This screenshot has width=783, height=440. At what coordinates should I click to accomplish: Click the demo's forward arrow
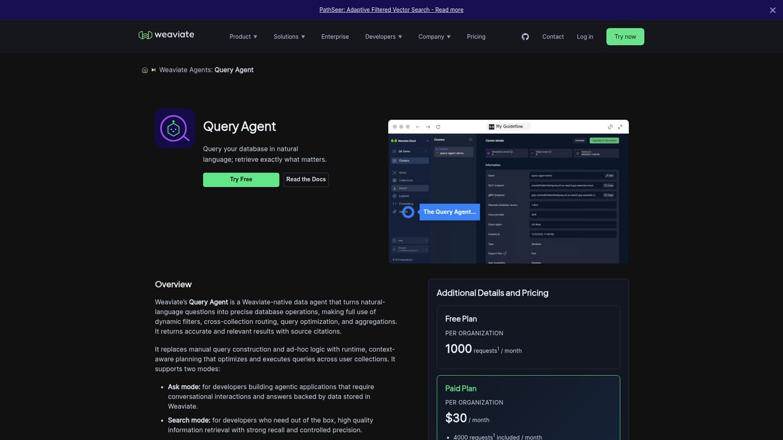428,127
